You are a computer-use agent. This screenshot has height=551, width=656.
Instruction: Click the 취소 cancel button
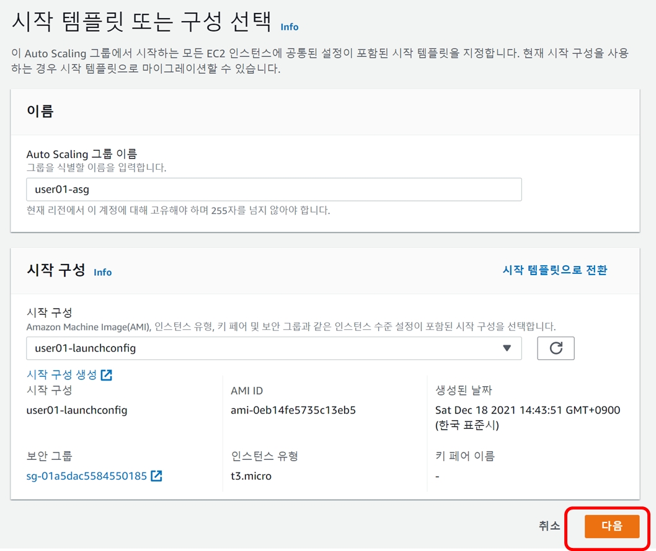(x=549, y=526)
